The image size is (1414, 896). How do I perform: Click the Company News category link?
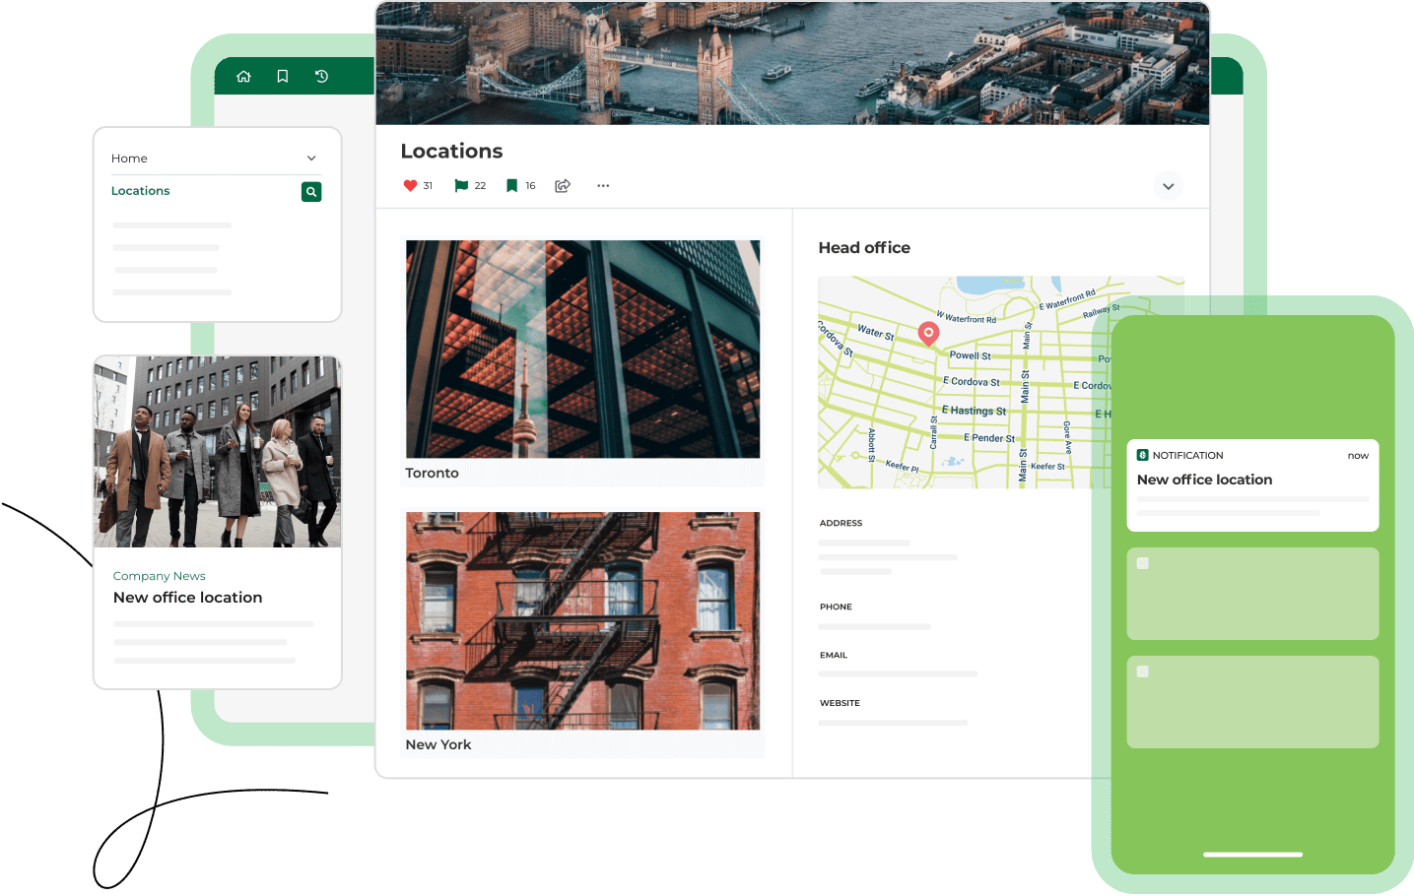(159, 576)
